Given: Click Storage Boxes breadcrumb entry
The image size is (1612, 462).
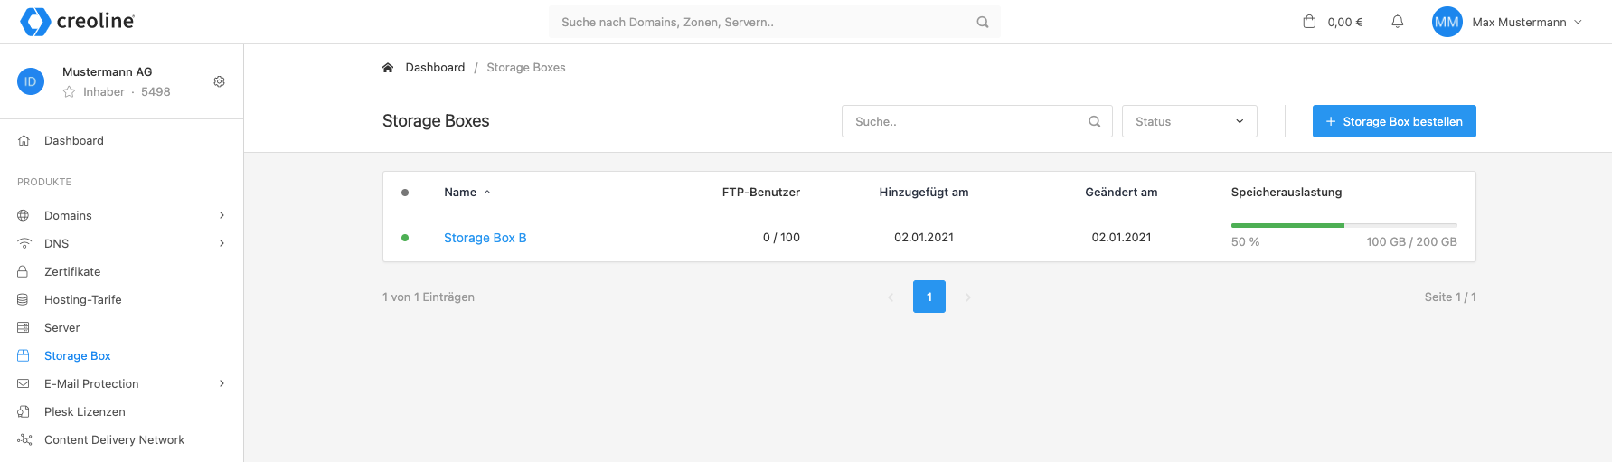Looking at the screenshot, I should point(526,67).
